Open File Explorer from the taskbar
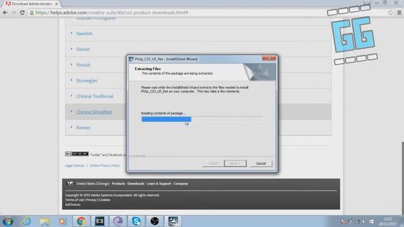 coord(45,221)
